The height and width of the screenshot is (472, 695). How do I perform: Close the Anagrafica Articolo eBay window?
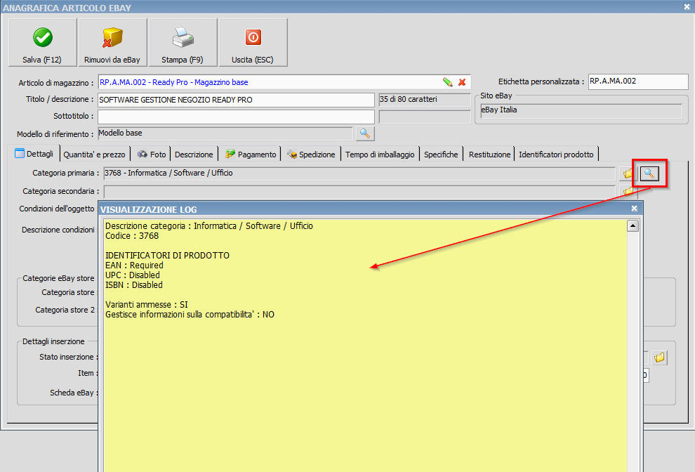(x=687, y=6)
